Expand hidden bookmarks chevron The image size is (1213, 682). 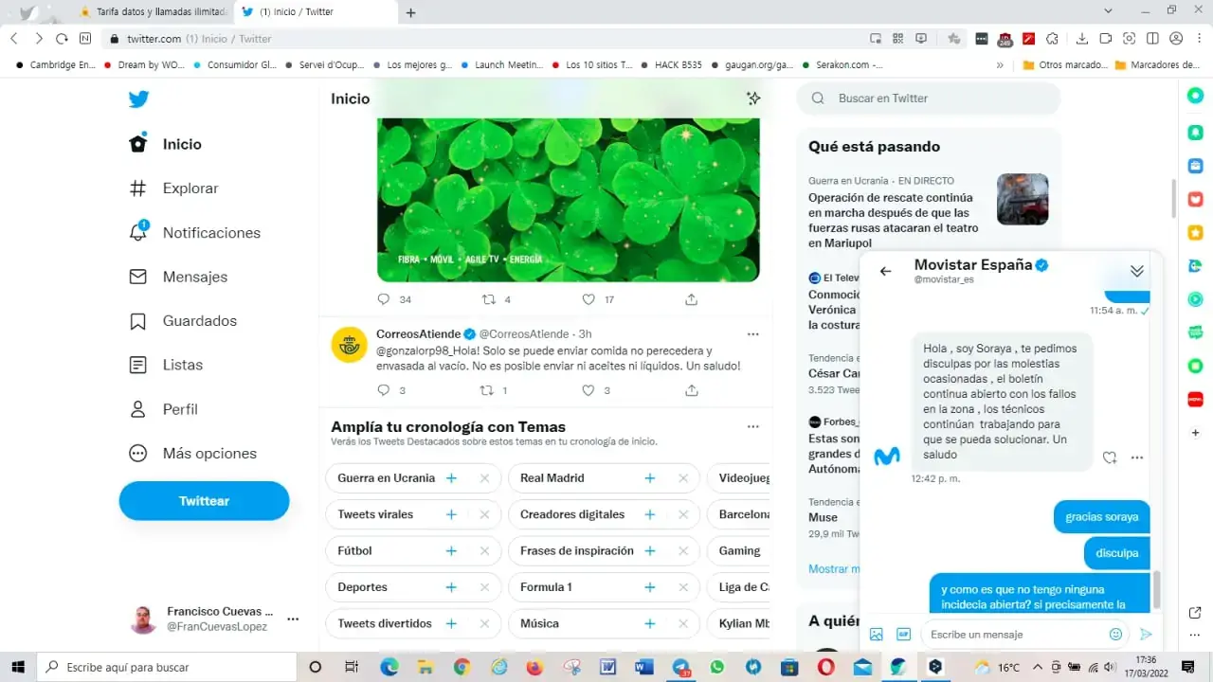click(1000, 65)
